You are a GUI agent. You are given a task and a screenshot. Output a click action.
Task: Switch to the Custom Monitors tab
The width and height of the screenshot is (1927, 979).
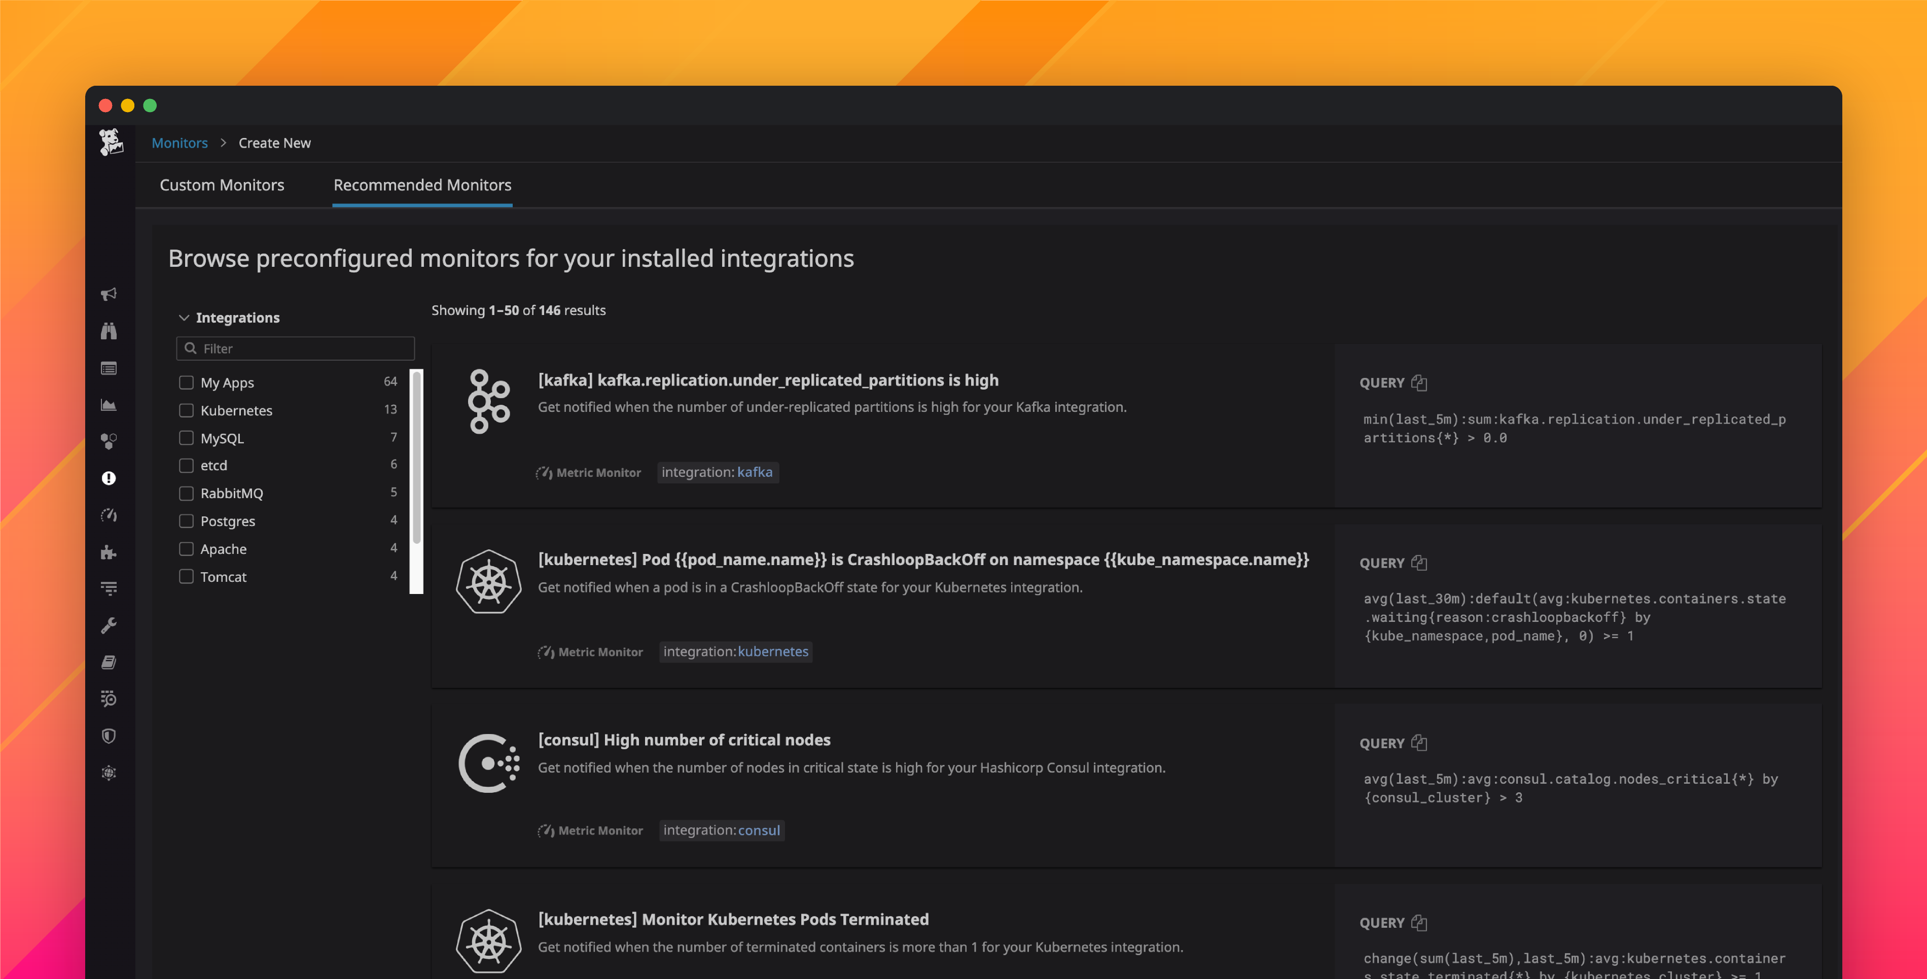[222, 185]
